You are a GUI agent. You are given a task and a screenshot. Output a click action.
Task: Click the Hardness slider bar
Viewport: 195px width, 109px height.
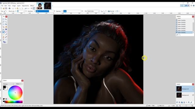(44, 11)
